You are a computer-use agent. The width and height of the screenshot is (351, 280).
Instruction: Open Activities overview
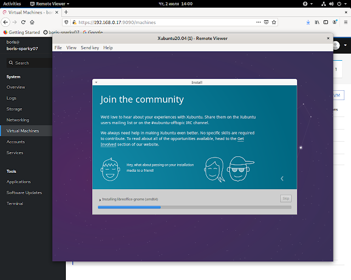pos(12,4)
